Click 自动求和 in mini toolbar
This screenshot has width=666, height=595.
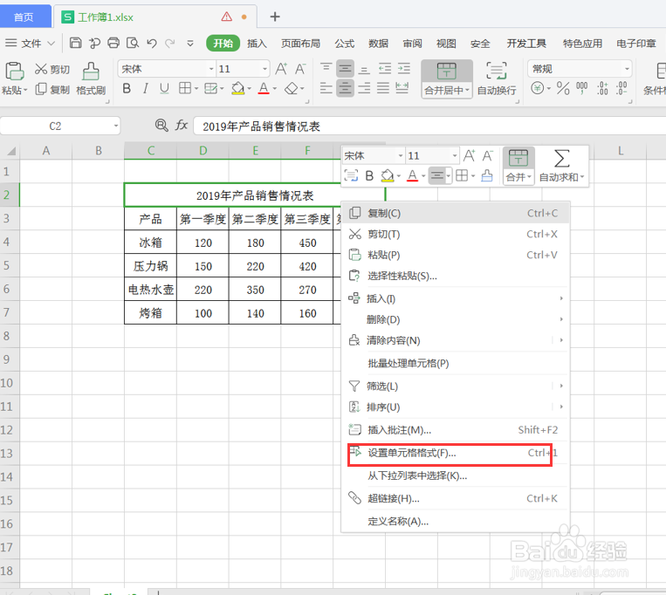pos(561,166)
